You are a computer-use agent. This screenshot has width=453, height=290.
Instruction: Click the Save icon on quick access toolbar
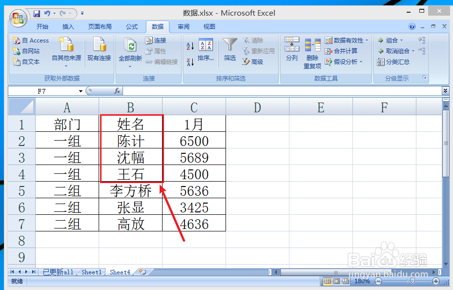tap(36, 13)
